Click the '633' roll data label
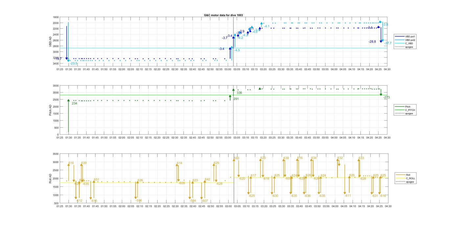This screenshot has height=228, width=460. tap(361, 158)
